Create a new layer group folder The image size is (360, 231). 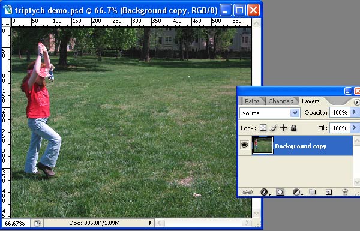tap(312, 191)
